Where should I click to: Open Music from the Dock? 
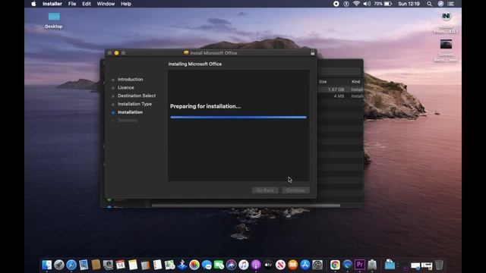(244, 265)
